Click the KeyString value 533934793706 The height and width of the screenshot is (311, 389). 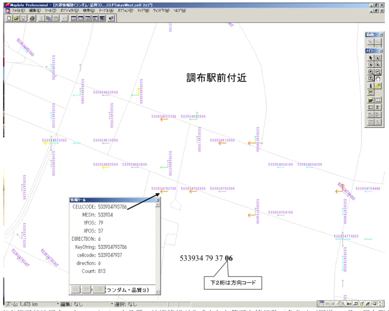coord(112,247)
